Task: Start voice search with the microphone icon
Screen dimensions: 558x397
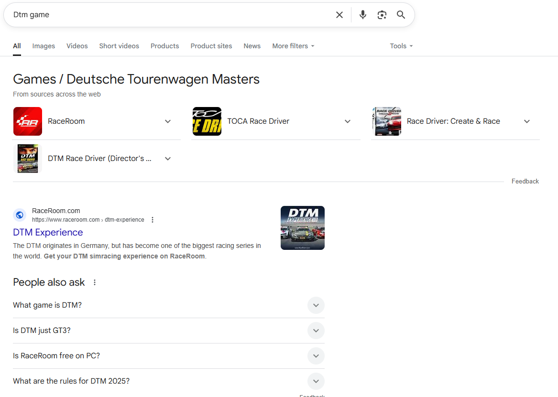Action: click(362, 15)
